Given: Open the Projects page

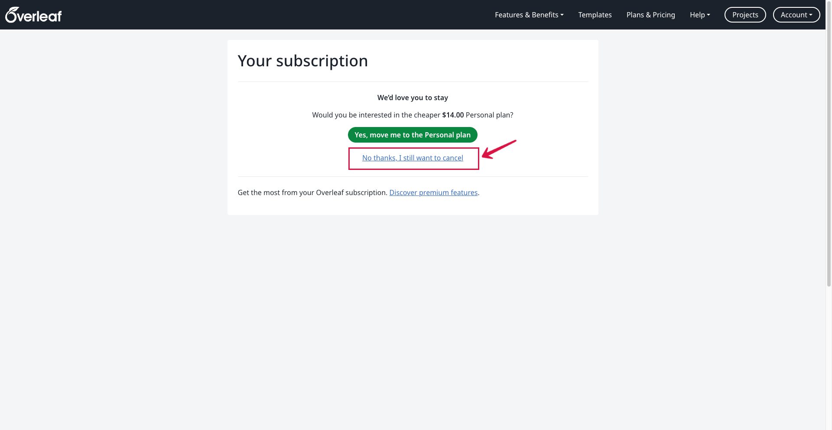Looking at the screenshot, I should (x=745, y=15).
